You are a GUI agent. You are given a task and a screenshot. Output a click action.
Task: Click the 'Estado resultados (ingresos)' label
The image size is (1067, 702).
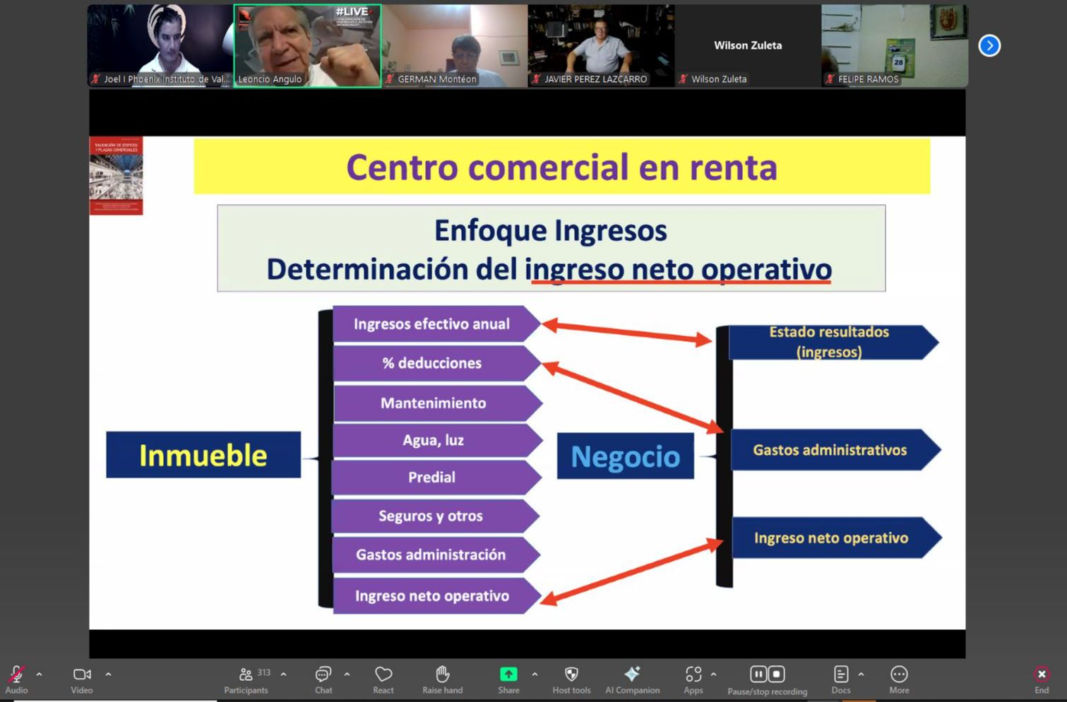coord(829,342)
